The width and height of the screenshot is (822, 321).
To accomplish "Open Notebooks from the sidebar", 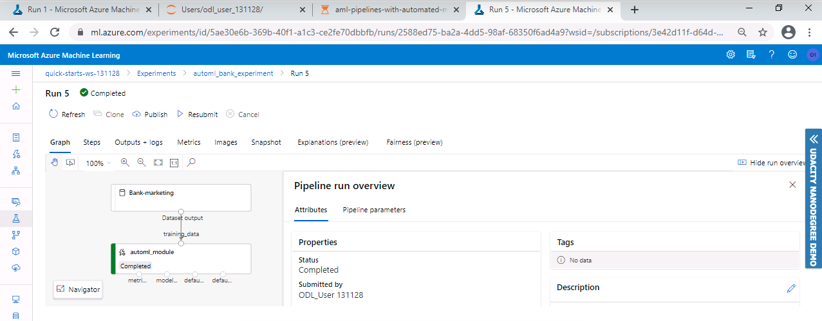I will pyautogui.click(x=16, y=138).
